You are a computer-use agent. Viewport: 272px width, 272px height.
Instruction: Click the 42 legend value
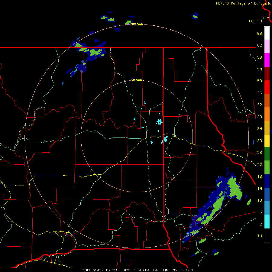[x=260, y=105]
